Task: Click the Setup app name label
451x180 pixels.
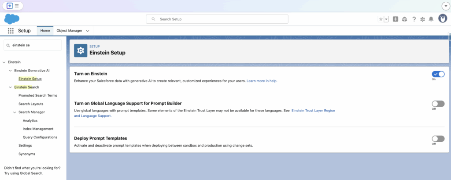Action: tap(24, 31)
